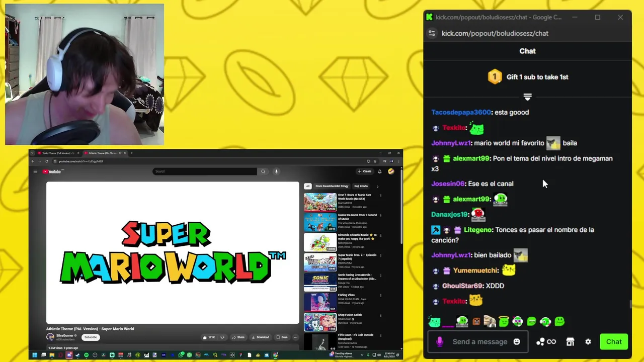Open options menu for Fishing Vibes video
The image size is (644, 362).
(381, 296)
